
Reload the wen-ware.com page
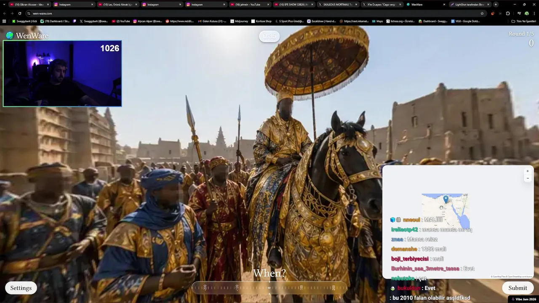[x=19, y=13]
